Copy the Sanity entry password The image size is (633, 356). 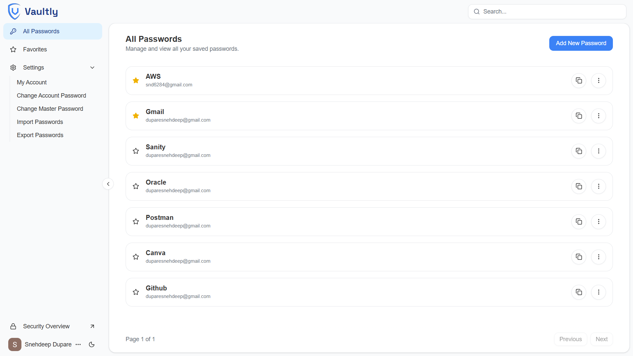point(579,151)
